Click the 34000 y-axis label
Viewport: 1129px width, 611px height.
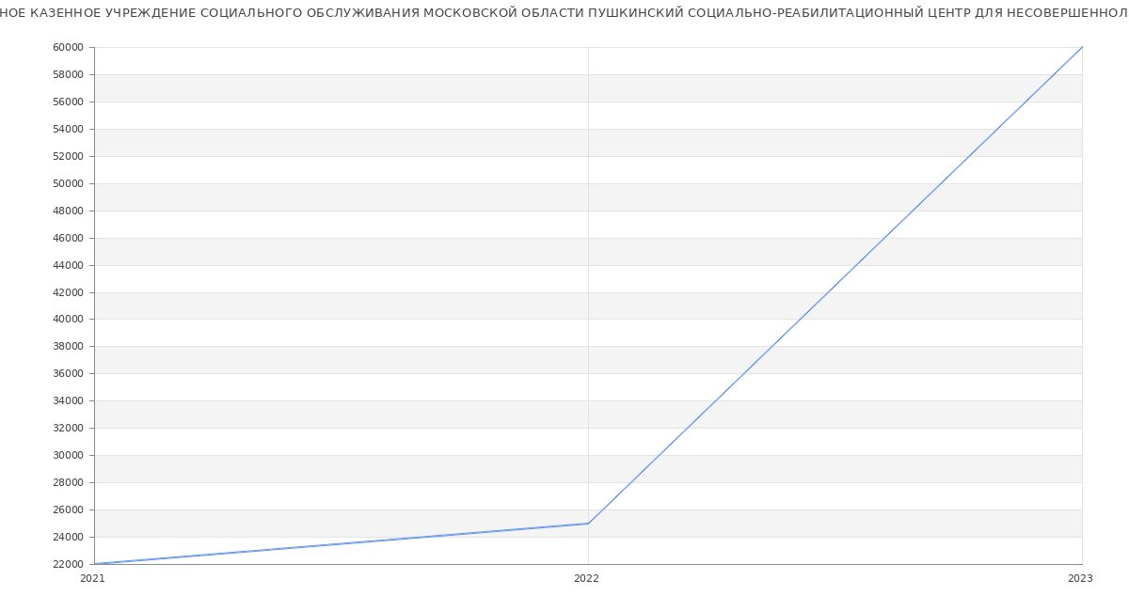coord(68,401)
